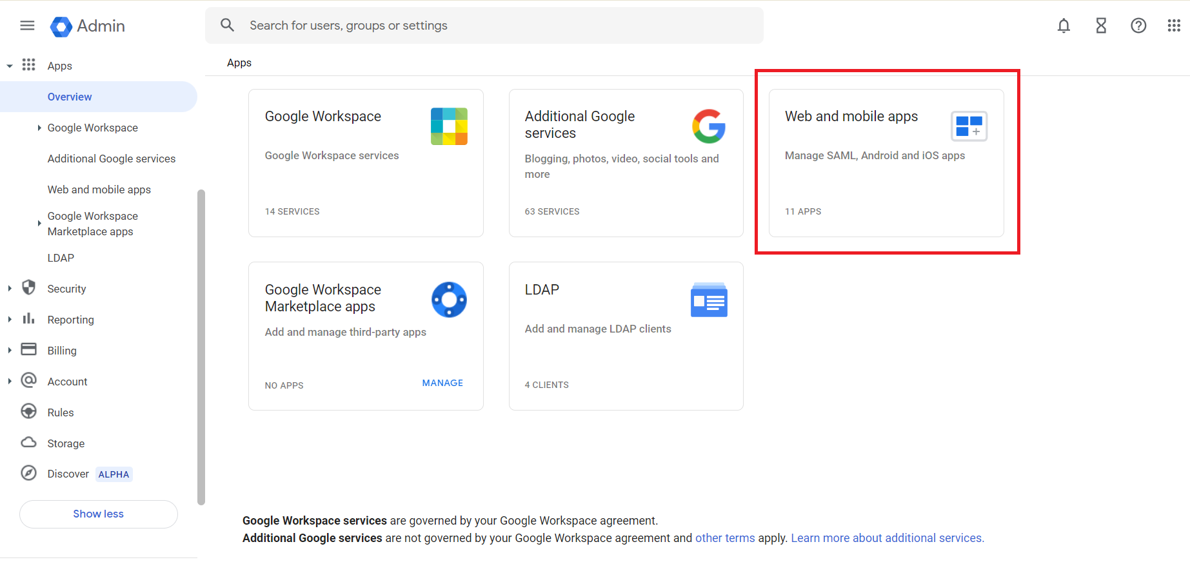Image resolution: width=1190 pixels, height=562 pixels.
Task: Open the tasks hourglass icon
Action: pos(1101,26)
